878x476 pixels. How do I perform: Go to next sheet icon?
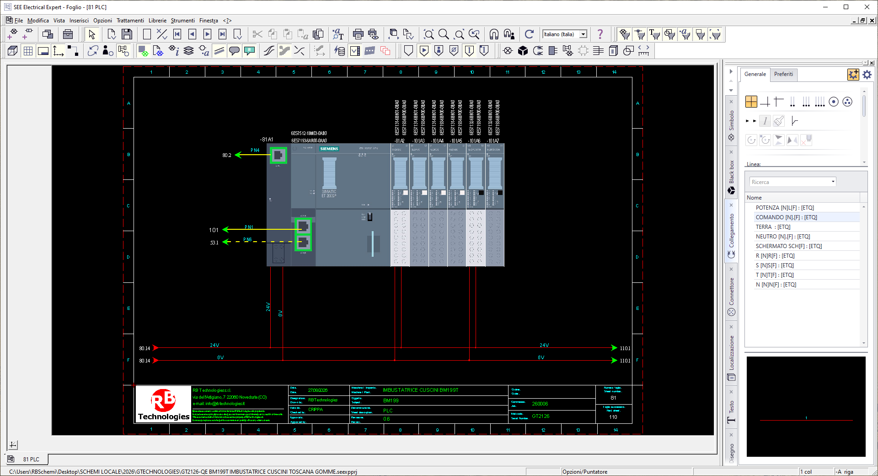click(x=208, y=34)
